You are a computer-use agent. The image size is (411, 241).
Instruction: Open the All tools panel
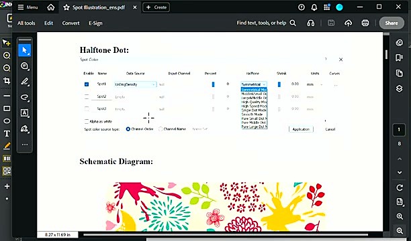coord(26,23)
